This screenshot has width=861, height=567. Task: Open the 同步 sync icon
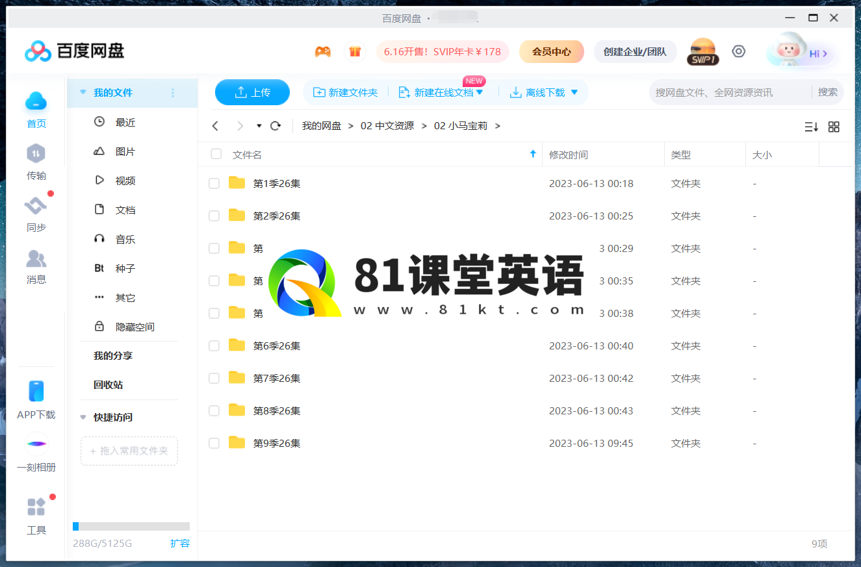pyautogui.click(x=36, y=207)
